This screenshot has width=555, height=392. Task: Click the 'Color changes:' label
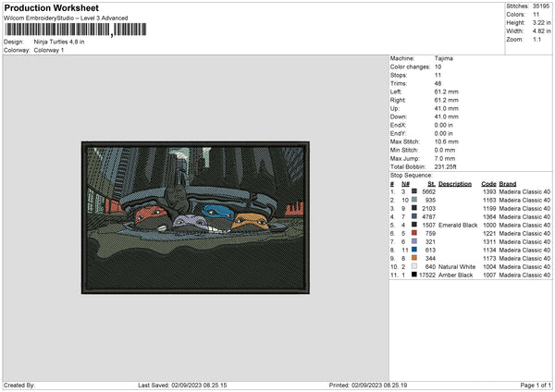[x=410, y=67]
